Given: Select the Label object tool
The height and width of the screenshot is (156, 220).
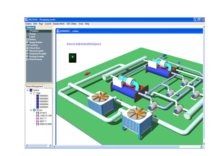Looking at the screenshot, I should (32, 37).
